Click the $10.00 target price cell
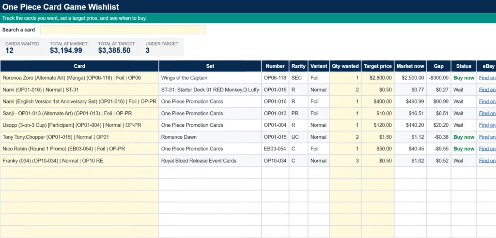 point(378,114)
